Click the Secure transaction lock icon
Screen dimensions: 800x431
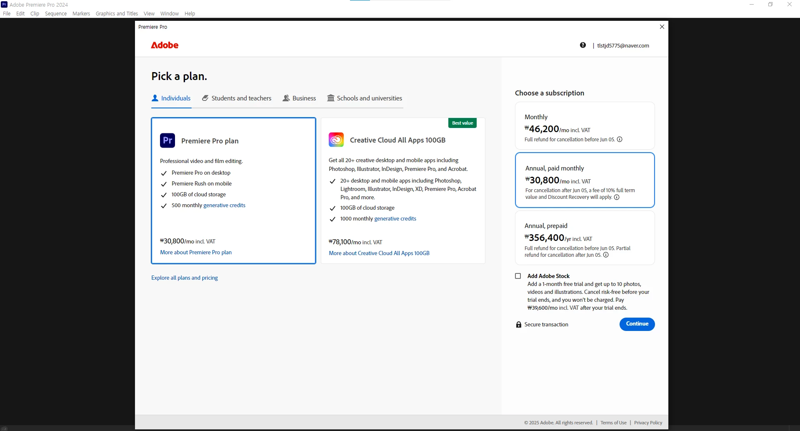pyautogui.click(x=519, y=324)
